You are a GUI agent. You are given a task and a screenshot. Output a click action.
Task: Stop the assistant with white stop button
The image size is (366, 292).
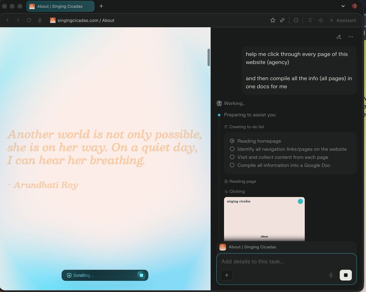coord(346,275)
